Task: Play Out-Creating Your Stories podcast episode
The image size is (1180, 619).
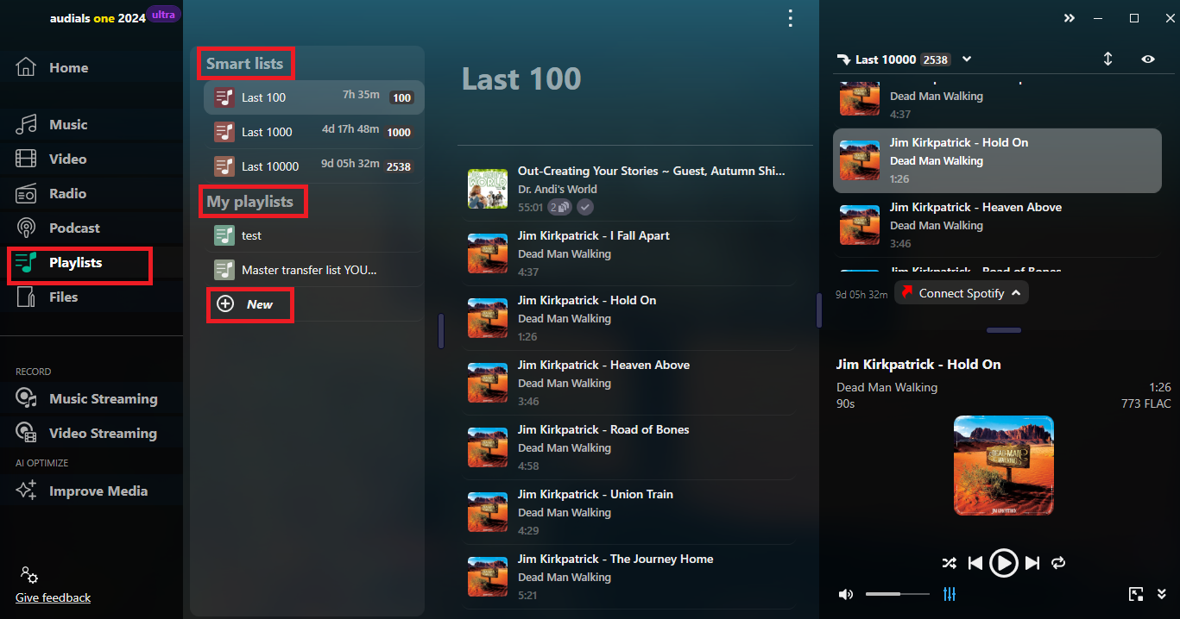Action: click(x=629, y=189)
